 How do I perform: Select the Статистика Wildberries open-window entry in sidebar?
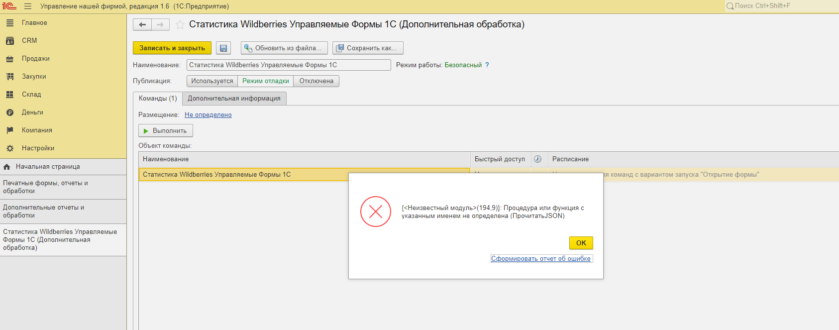[x=63, y=240]
